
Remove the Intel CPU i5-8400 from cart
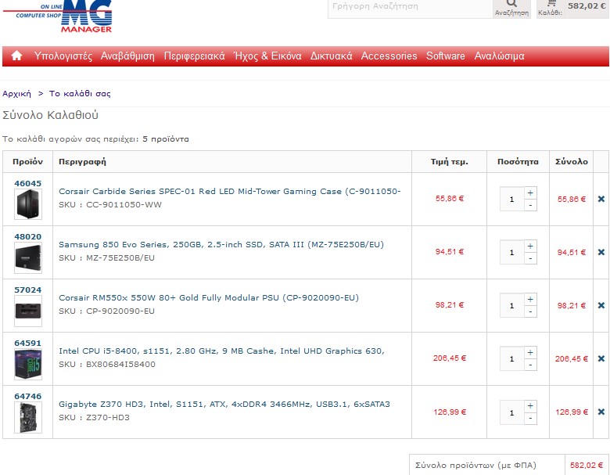[601, 358]
